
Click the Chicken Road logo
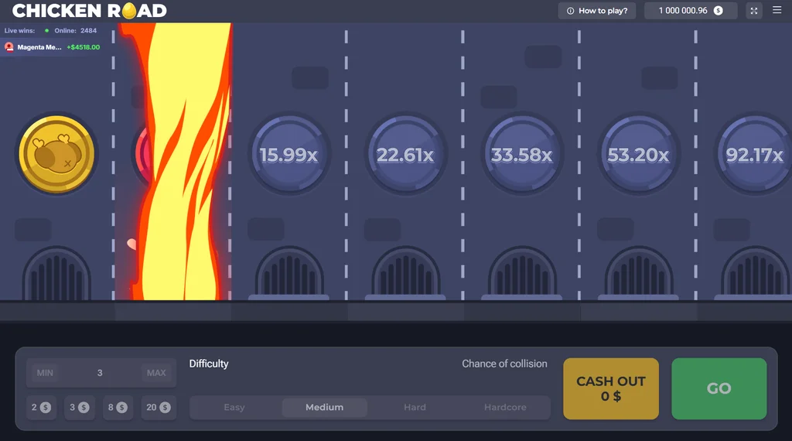click(x=90, y=11)
